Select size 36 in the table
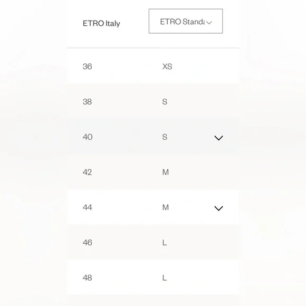Viewport: 306px width, 306px height. click(87, 66)
